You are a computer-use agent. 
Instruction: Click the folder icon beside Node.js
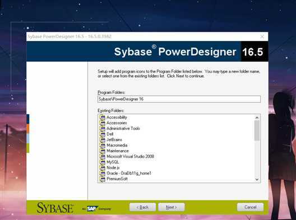(102, 168)
